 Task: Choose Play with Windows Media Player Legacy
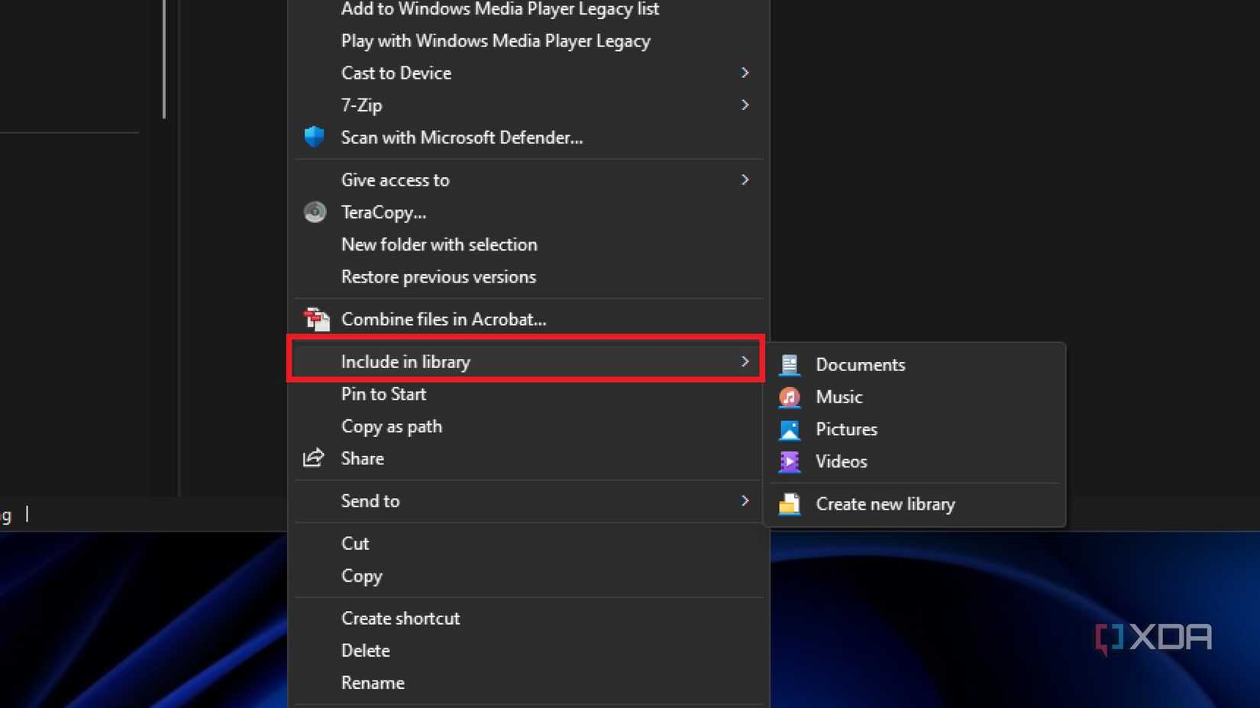coord(529,40)
